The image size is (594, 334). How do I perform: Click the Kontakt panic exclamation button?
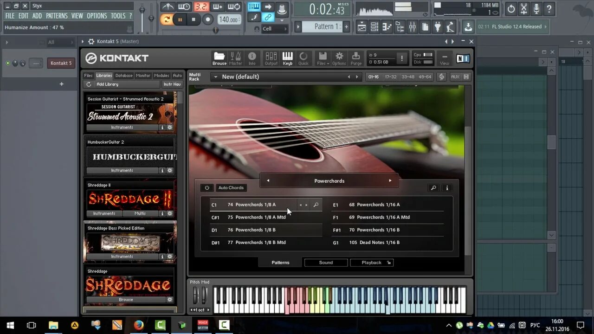pos(402,58)
